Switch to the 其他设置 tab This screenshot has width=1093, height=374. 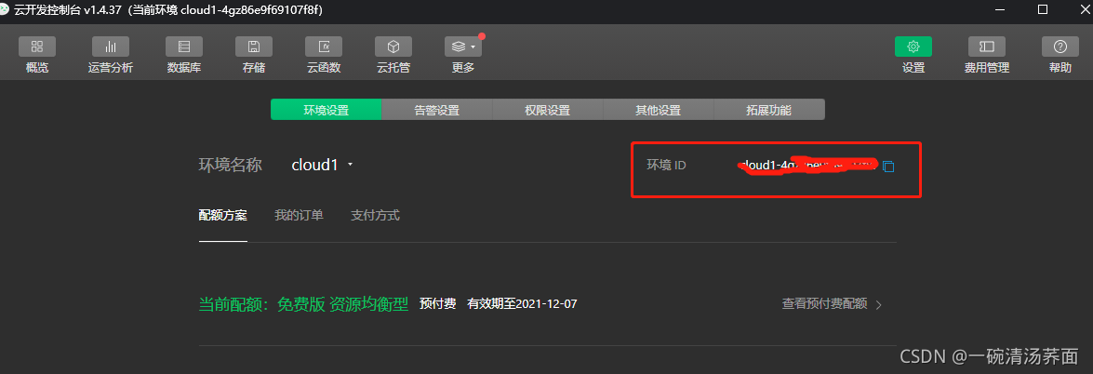click(658, 110)
